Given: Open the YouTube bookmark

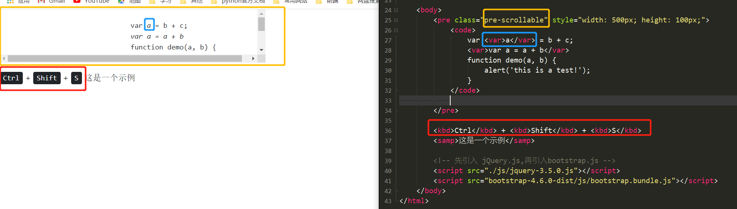Looking at the screenshot, I should coord(92,2).
